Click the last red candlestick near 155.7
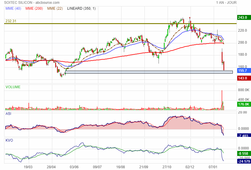Image resolution: width=251 pixels, height=170 pixels. point(224,66)
